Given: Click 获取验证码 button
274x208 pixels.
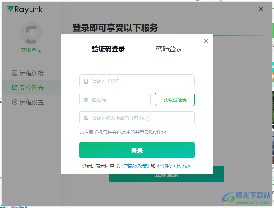Looking at the screenshot, I should tap(175, 99).
